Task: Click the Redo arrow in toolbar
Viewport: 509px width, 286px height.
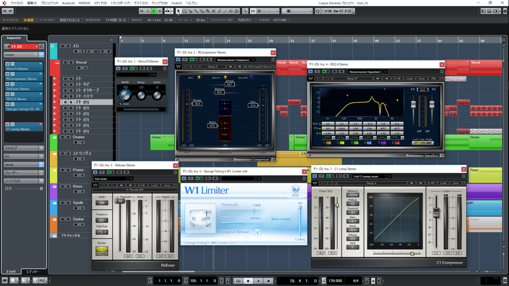Action: coord(10,11)
